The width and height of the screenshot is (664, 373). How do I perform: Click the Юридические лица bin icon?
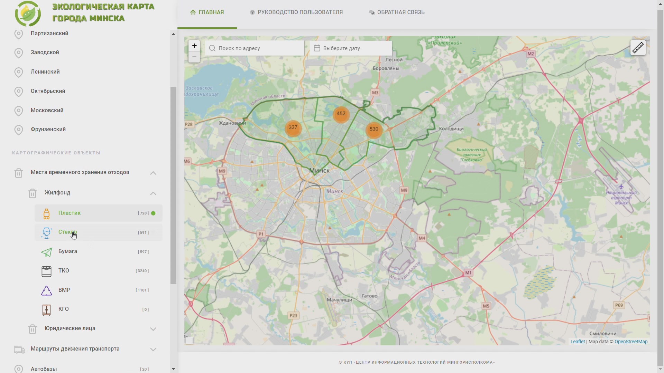pos(33,329)
